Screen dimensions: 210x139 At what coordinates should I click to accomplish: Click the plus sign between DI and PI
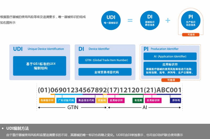pyautogui.click(x=168, y=20)
